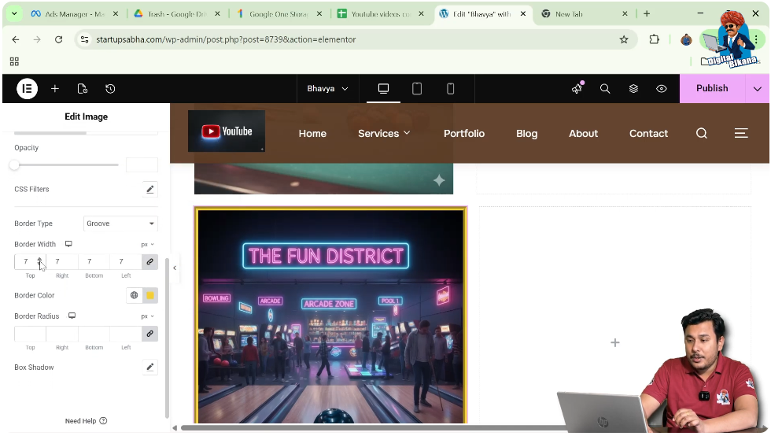The width and height of the screenshot is (771, 436).
Task: Edit Box Shadow pencil icon
Action: tap(149, 368)
